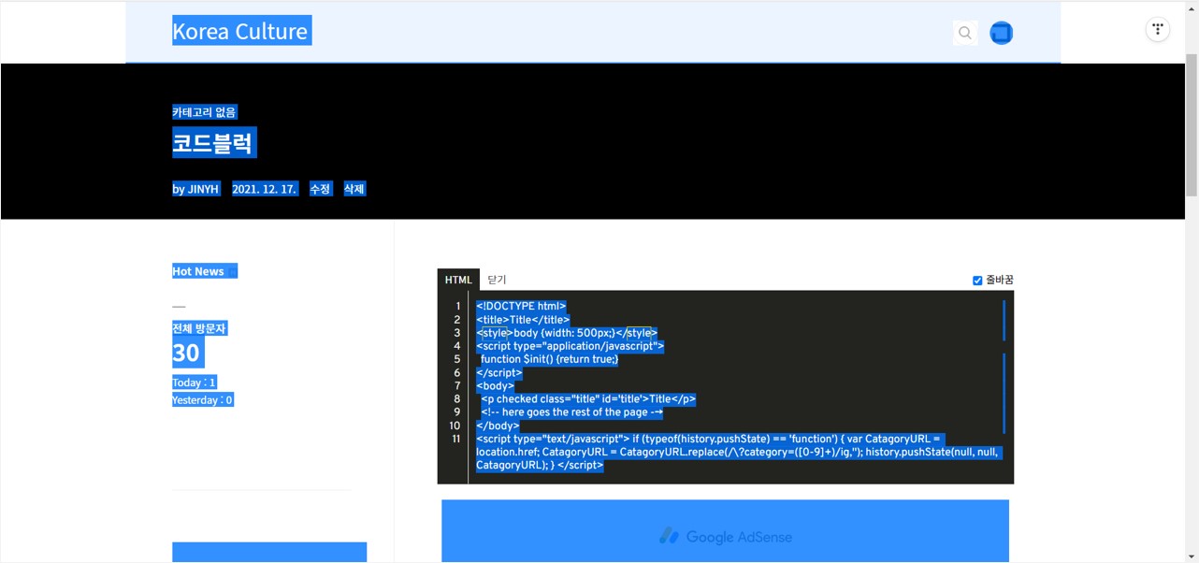Viewport: 1199px width, 563px height.
Task: Click code line <title>Title</title>
Action: point(523,320)
